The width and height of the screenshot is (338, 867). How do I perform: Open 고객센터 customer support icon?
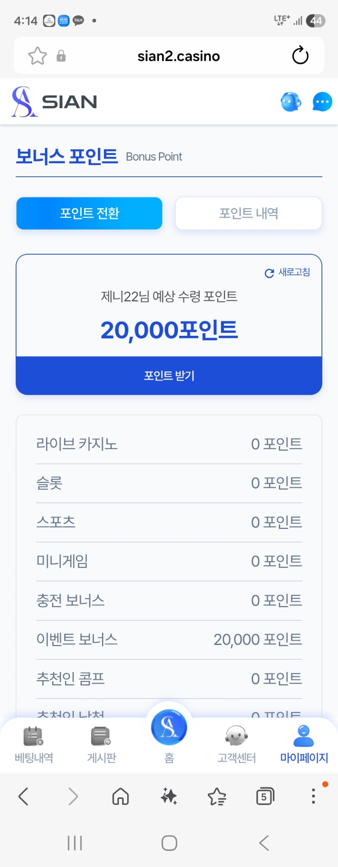click(236, 736)
